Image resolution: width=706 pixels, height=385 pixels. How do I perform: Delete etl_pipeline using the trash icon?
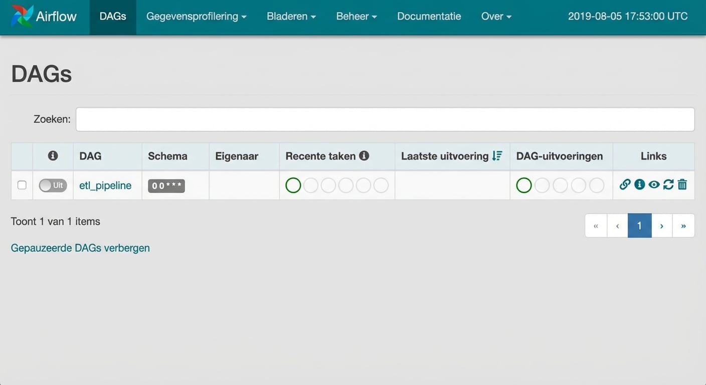(x=682, y=185)
